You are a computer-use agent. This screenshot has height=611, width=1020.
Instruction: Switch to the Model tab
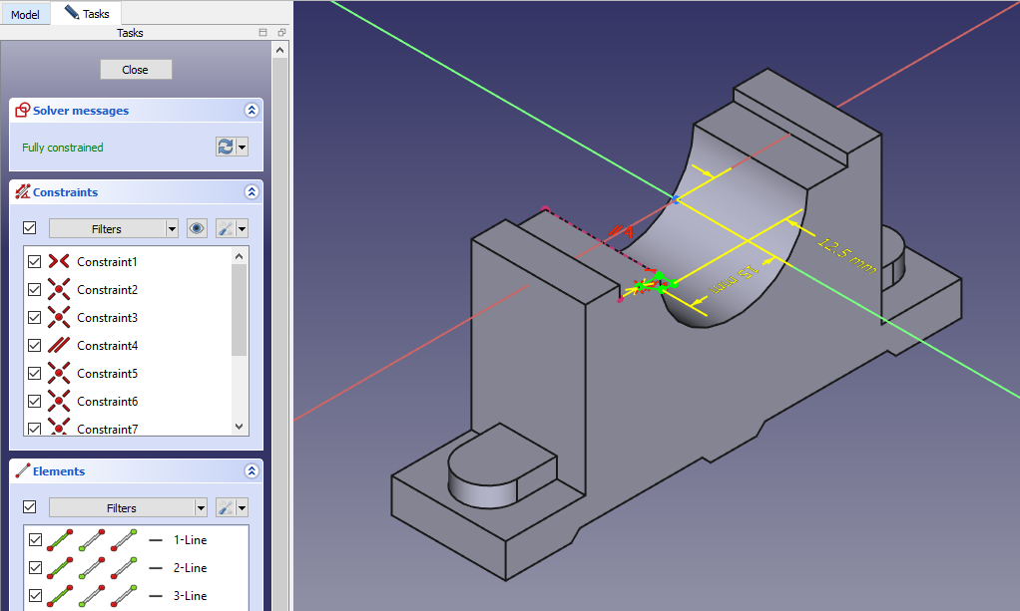pyautogui.click(x=25, y=15)
